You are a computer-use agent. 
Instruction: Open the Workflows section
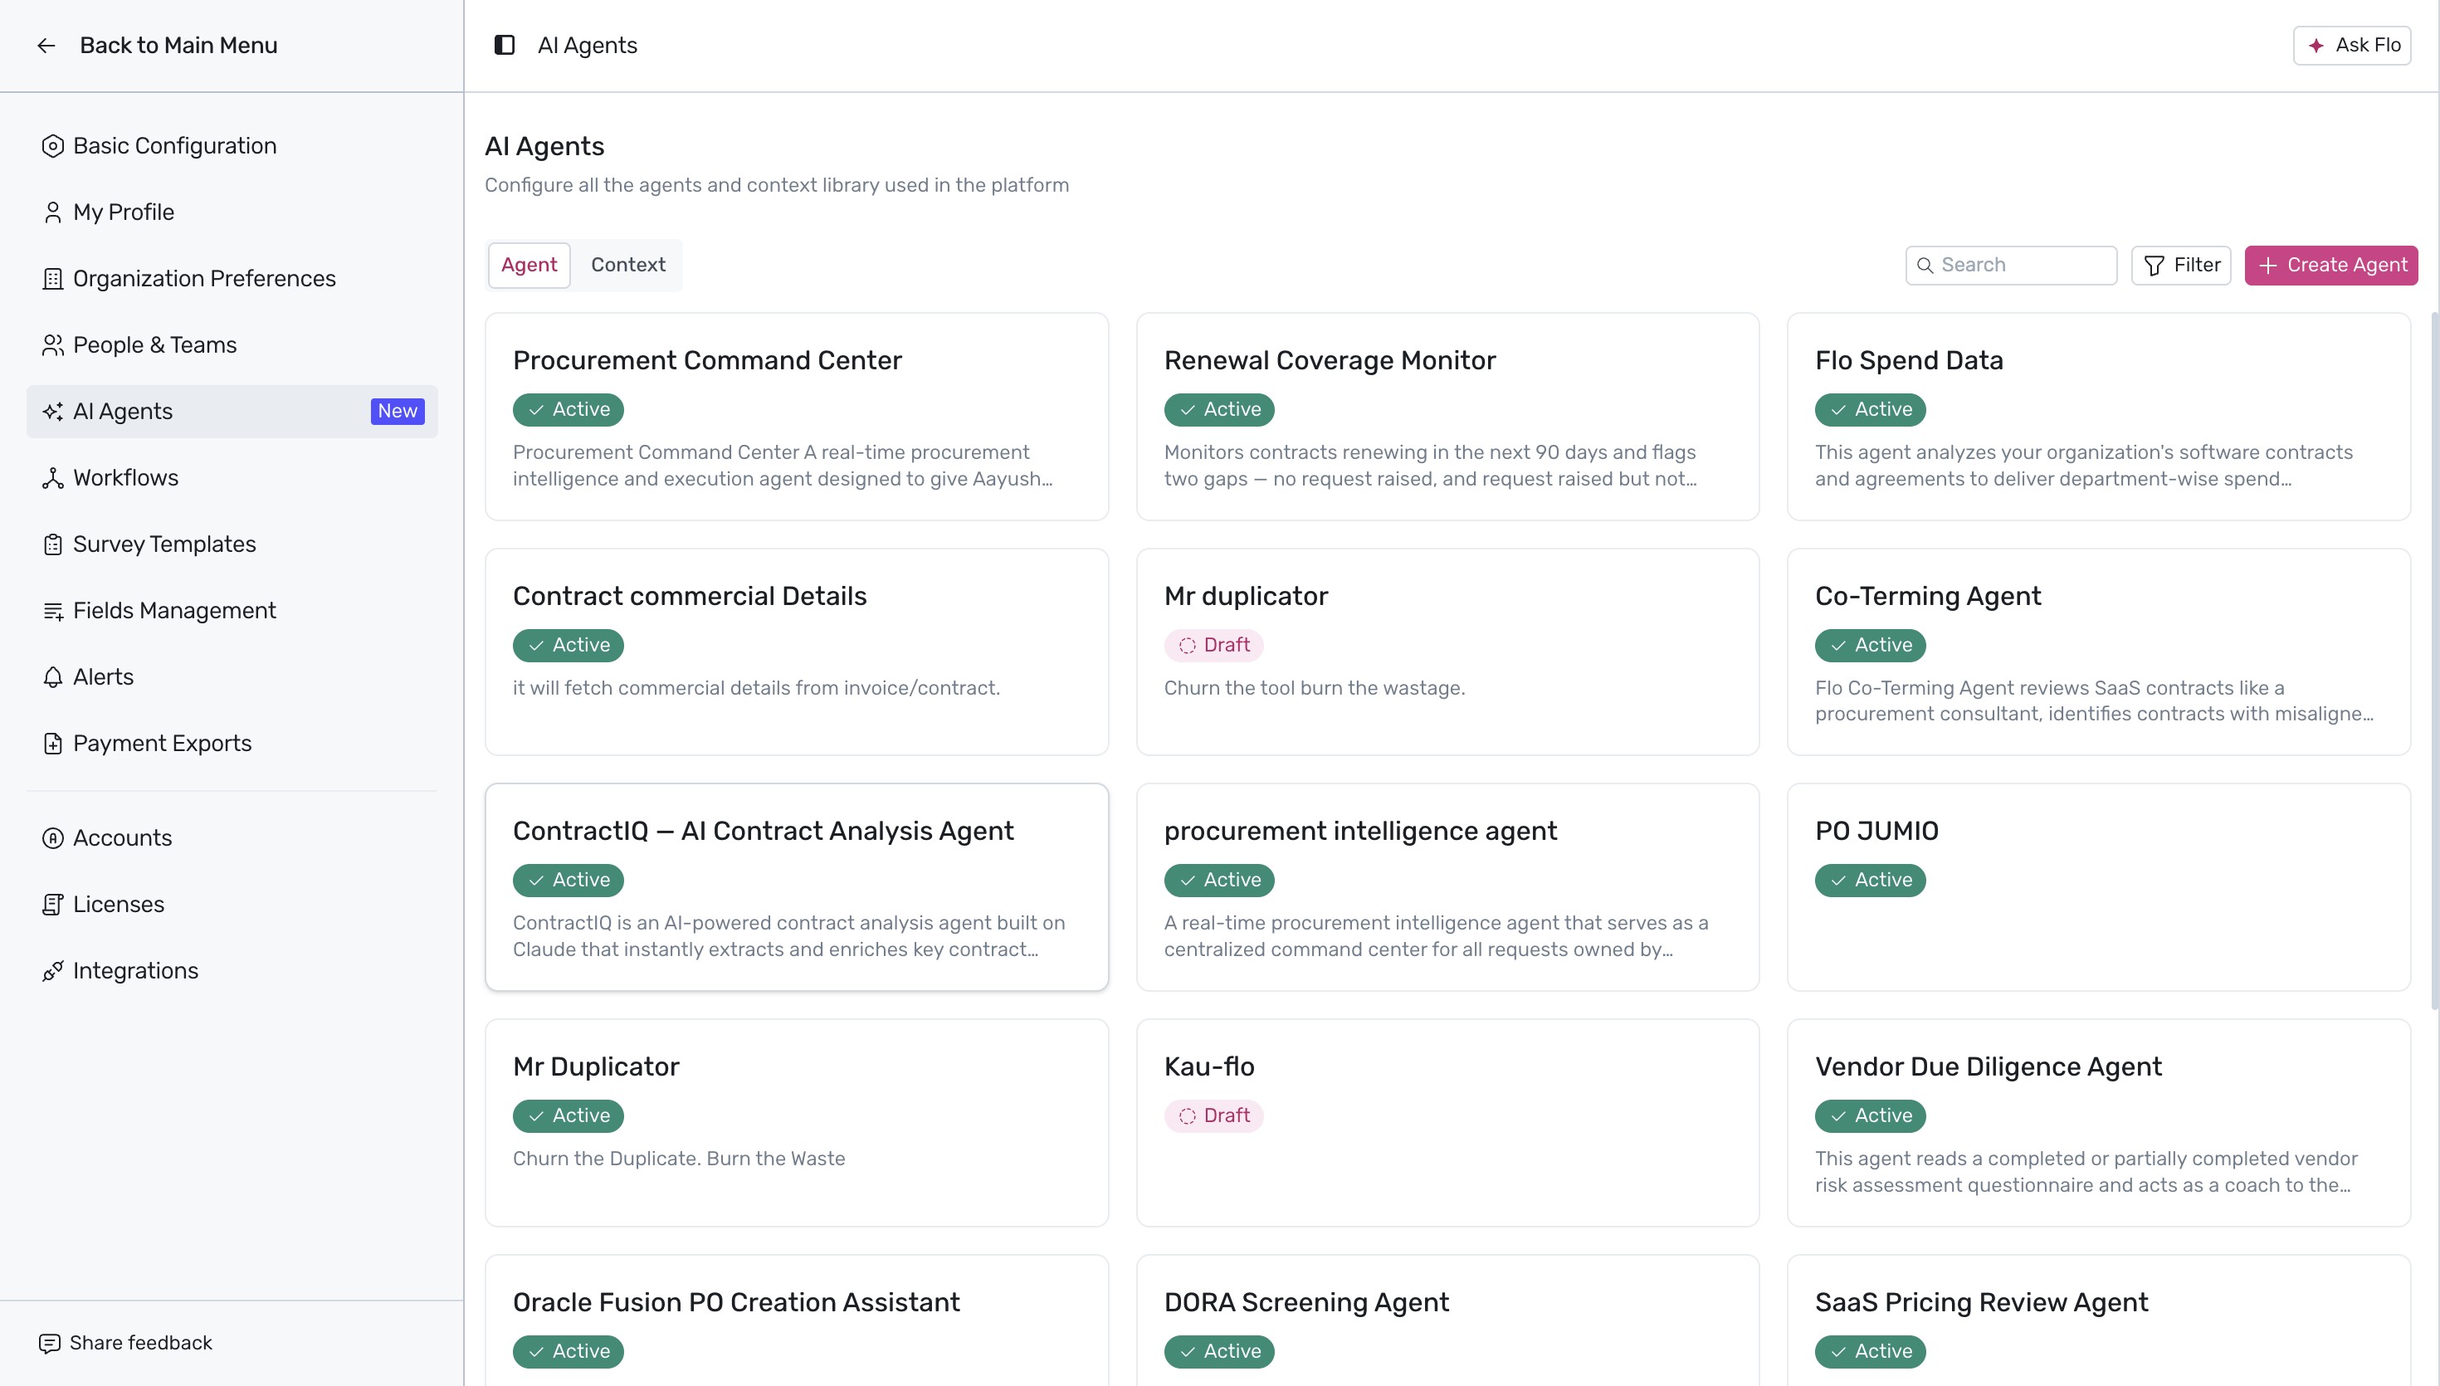[232, 478]
